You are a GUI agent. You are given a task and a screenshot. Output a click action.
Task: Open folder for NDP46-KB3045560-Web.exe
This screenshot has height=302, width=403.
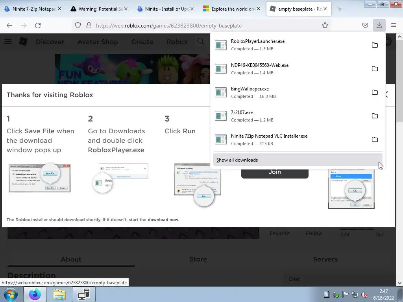click(x=375, y=68)
